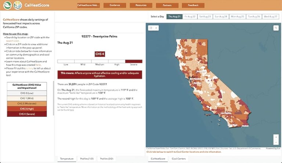This screenshot has width=282, height=163.
Task: Click the green circular leaf logo
Action: [7, 5]
